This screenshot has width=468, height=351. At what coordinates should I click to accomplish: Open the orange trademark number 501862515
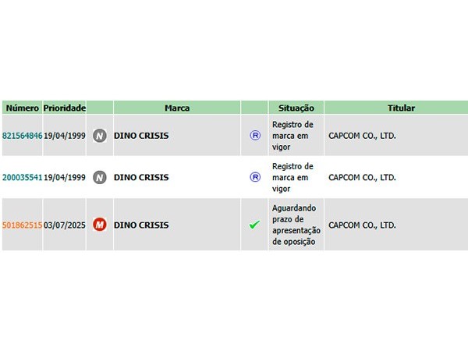click(x=22, y=225)
